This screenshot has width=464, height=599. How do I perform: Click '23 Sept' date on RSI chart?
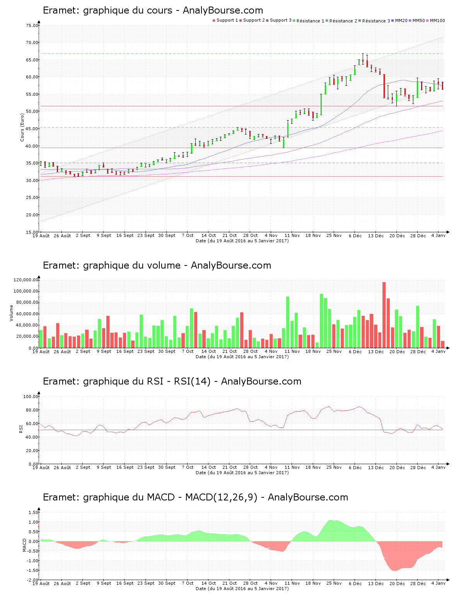click(146, 467)
